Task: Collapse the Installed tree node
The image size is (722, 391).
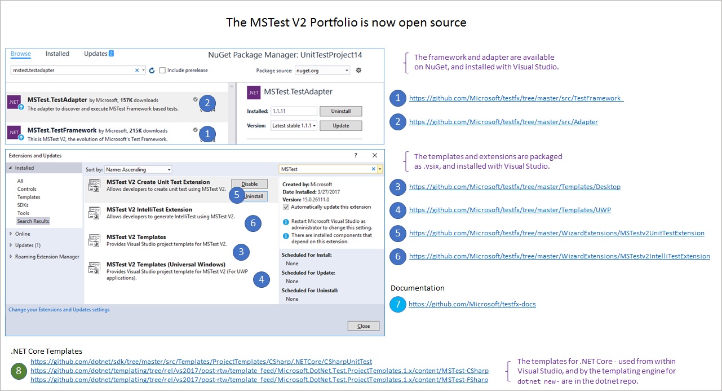Action: coord(11,168)
